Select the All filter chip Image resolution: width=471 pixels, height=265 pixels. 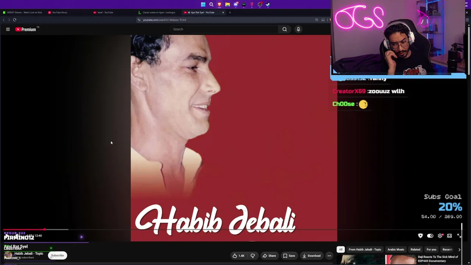341,250
